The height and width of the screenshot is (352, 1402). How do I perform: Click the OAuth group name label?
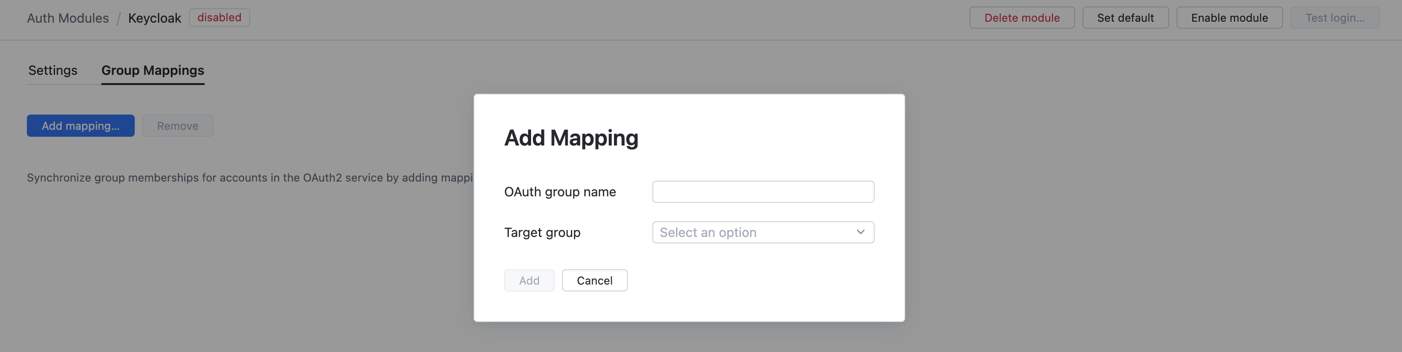pyautogui.click(x=559, y=192)
